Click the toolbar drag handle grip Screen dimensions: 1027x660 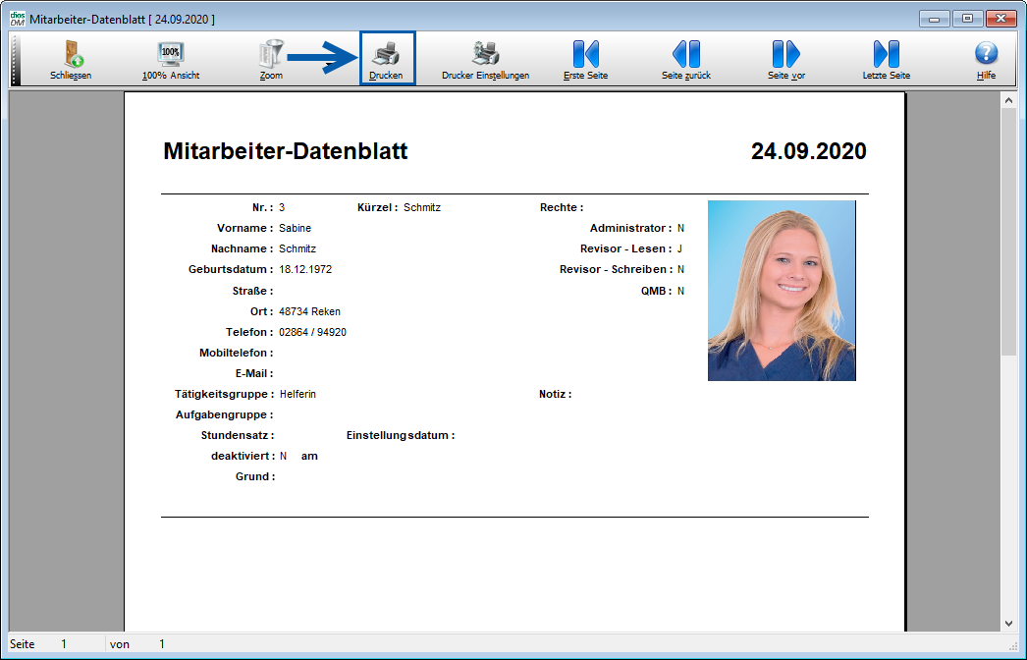tap(15, 59)
